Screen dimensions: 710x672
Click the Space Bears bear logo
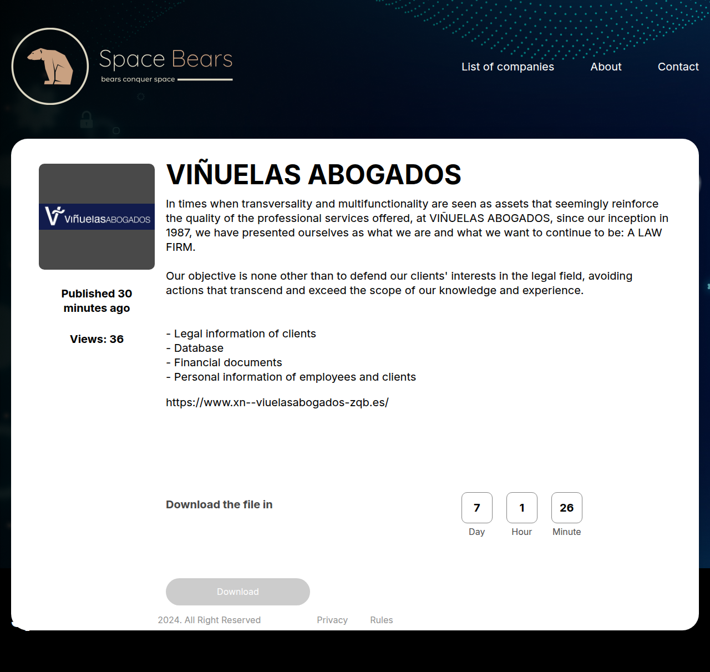50,66
